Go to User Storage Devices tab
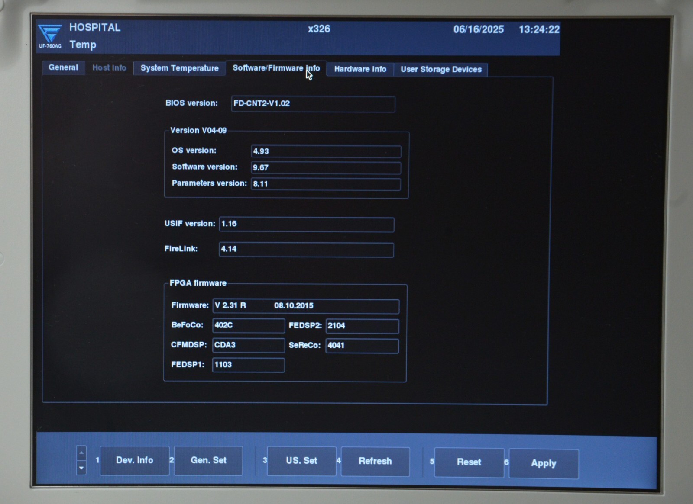 [x=441, y=70]
